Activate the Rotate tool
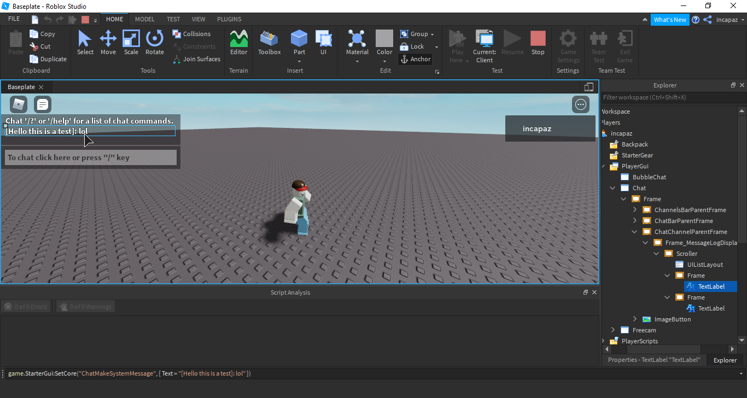747x398 pixels. (155, 43)
